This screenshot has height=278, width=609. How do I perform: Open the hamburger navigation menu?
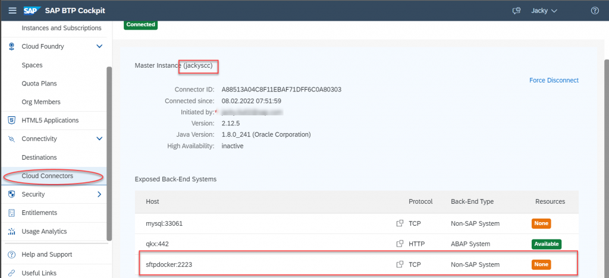[12, 11]
